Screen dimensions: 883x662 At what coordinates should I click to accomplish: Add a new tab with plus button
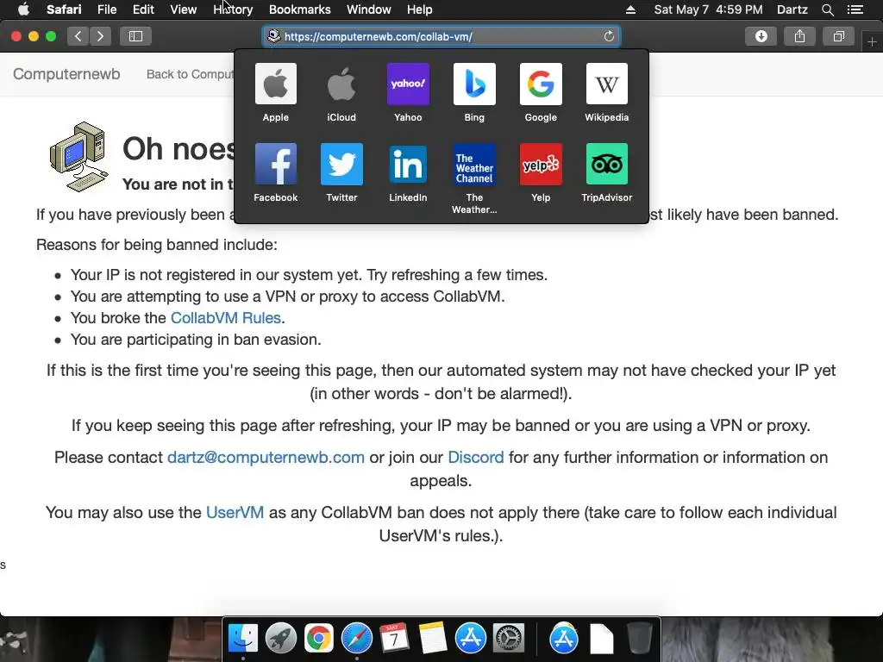[x=872, y=41]
